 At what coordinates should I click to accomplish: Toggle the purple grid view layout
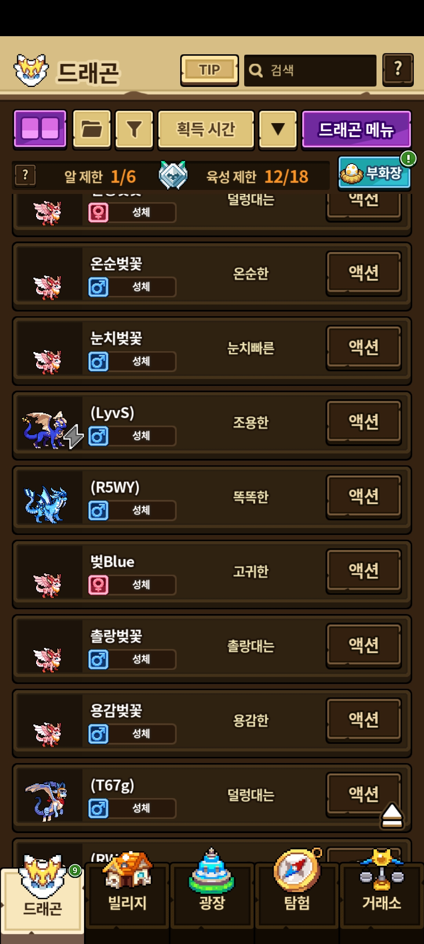[x=40, y=129]
